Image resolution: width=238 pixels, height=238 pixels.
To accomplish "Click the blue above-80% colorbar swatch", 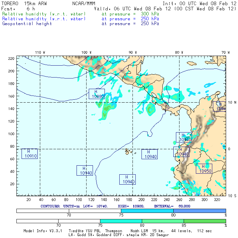I will (x=200, y=211).
